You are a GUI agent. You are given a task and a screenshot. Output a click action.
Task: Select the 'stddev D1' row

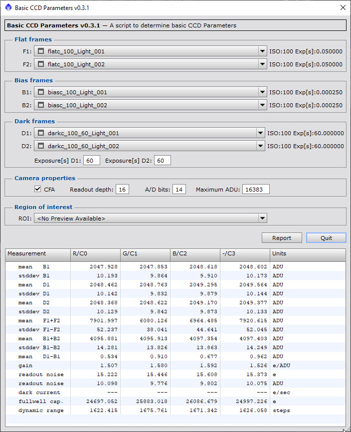pyautogui.click(x=175, y=293)
